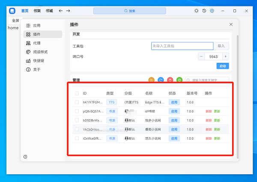
Task: Click plugin ID pQ8vSQ57A…
Action: 93,112
